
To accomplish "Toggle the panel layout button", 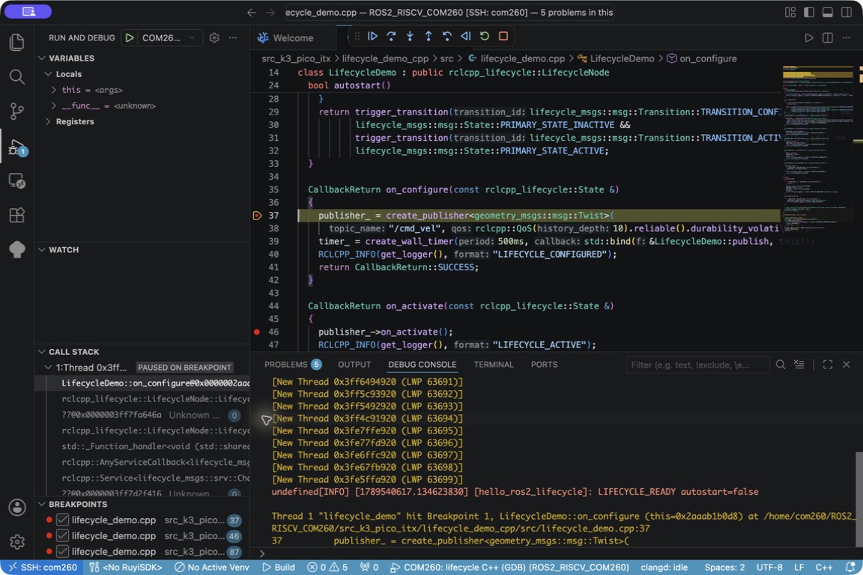I will [x=828, y=13].
